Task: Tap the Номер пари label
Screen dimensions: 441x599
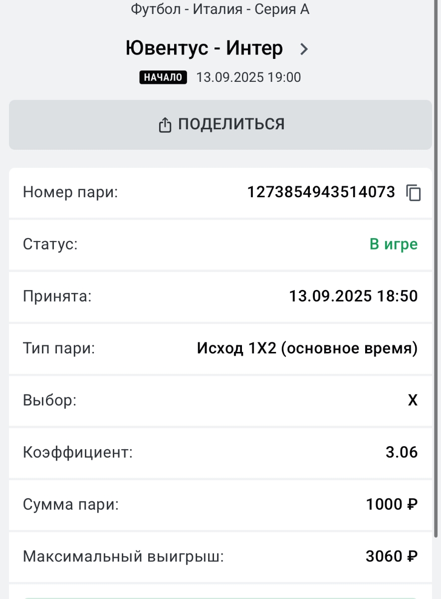Action: click(70, 192)
